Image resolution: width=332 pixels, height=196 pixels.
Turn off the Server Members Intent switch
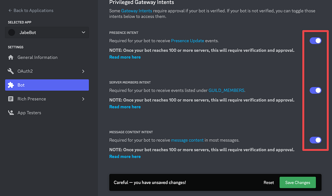(315, 90)
